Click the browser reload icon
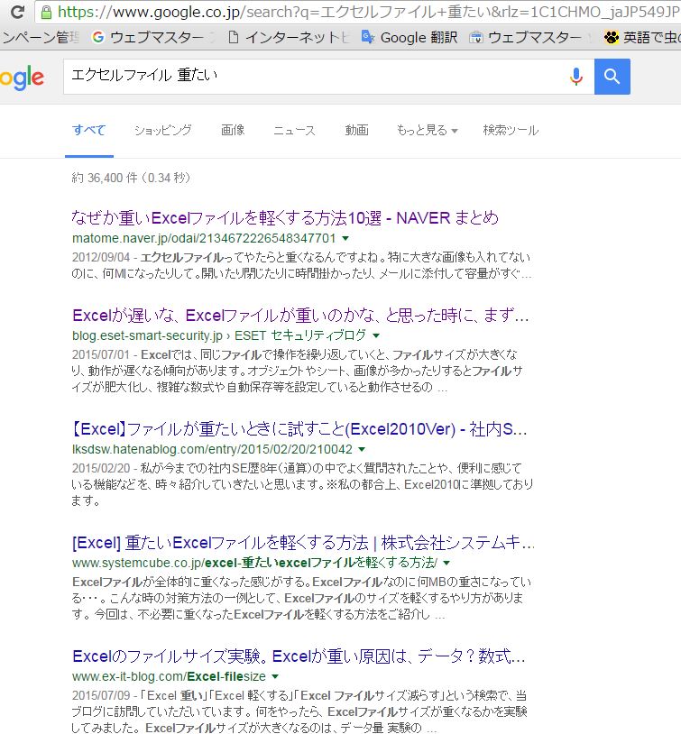Image resolution: width=681 pixels, height=734 pixels. (x=16, y=13)
